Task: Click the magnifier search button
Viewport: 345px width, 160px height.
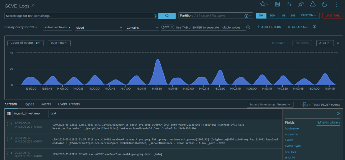Action: pyautogui.click(x=167, y=16)
